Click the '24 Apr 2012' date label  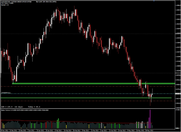click(x=122, y=131)
